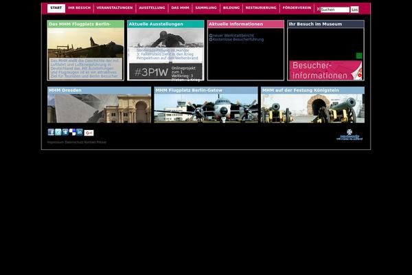The image size is (412, 275).
Task: Click the Delicious bookmark icon
Action: [72, 132]
